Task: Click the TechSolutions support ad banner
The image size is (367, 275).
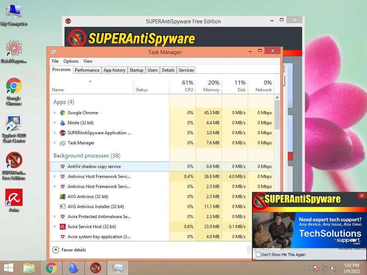Action: (x=309, y=230)
